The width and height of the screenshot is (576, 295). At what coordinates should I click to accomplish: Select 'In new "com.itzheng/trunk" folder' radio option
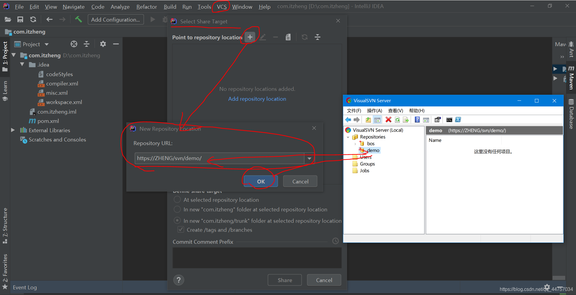coord(177,221)
